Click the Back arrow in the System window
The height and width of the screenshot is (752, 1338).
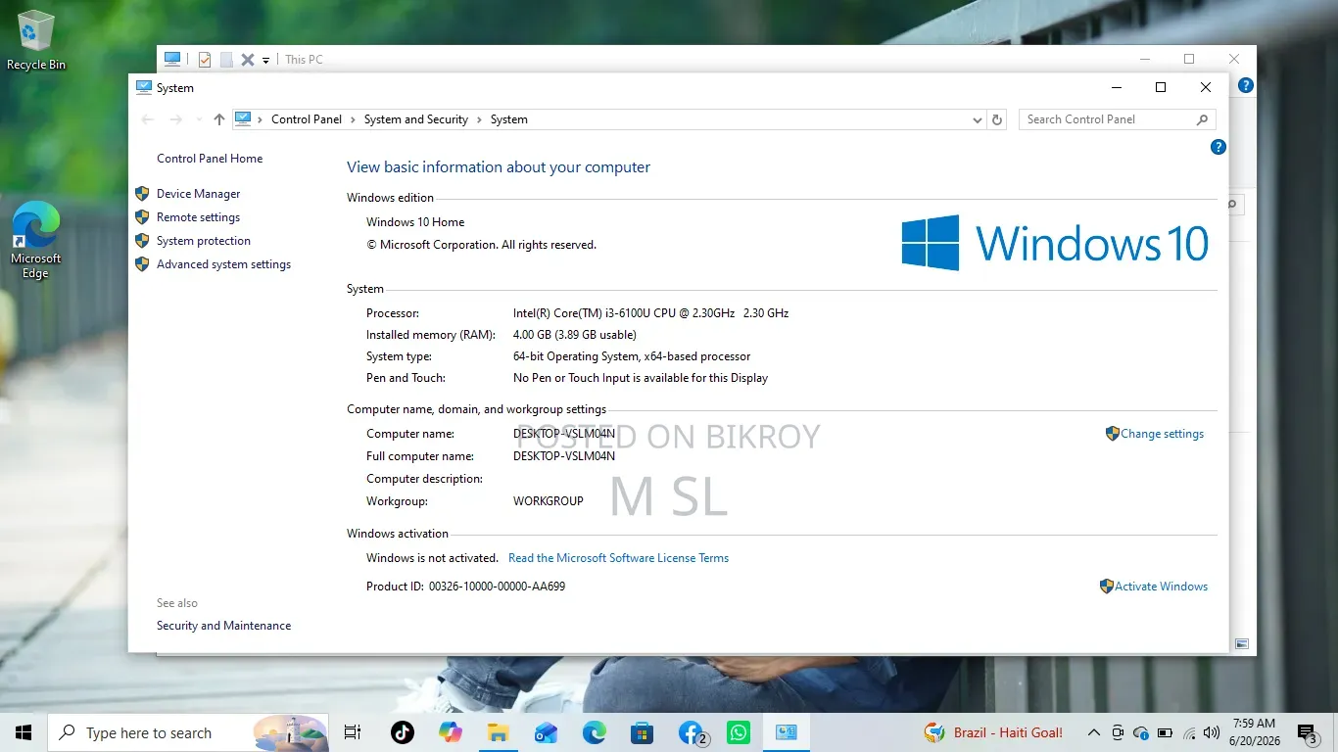click(x=148, y=119)
